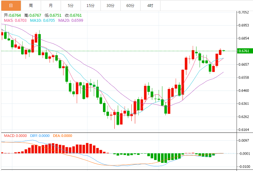Click the 0.6262 price axis label
This screenshot has width=253, height=171.
[244, 117]
